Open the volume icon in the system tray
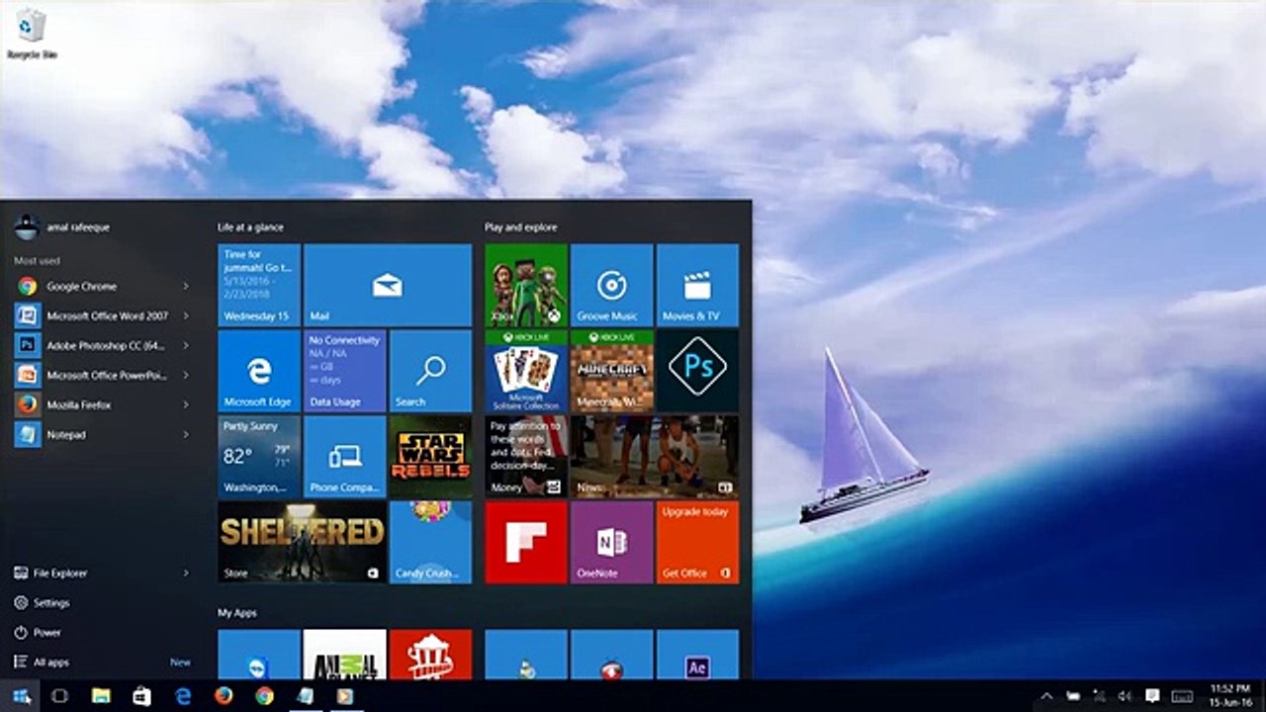Screen dimensions: 1266x712 [1125, 696]
